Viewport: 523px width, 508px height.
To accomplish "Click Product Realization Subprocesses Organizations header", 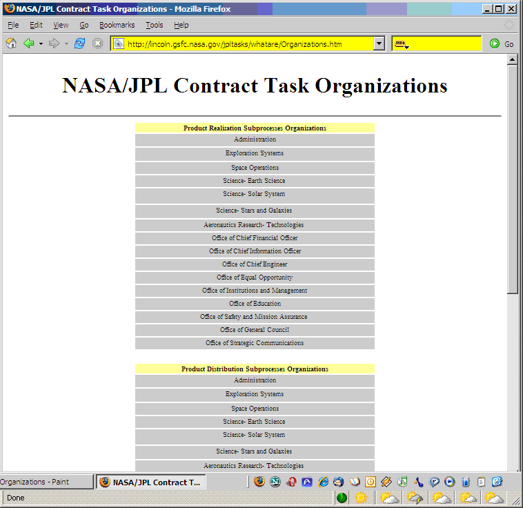I will pyautogui.click(x=255, y=128).
